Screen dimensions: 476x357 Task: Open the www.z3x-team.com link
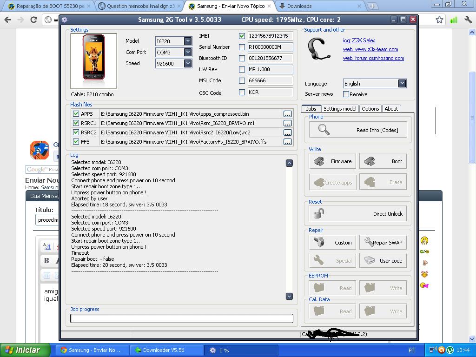click(370, 49)
